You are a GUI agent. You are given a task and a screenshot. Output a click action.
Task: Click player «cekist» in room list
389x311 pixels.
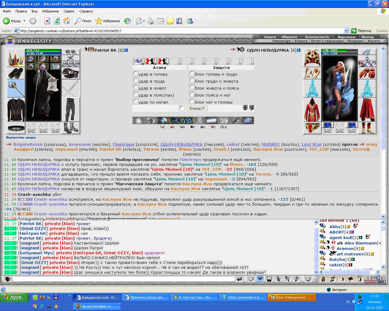[x=336, y=265]
